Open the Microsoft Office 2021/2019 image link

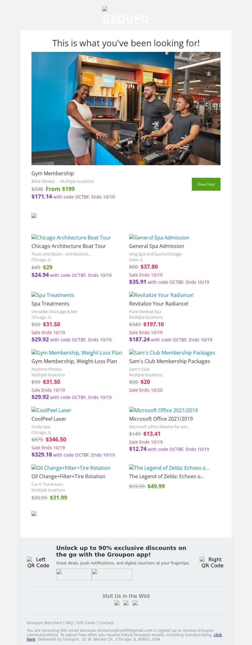(163, 410)
